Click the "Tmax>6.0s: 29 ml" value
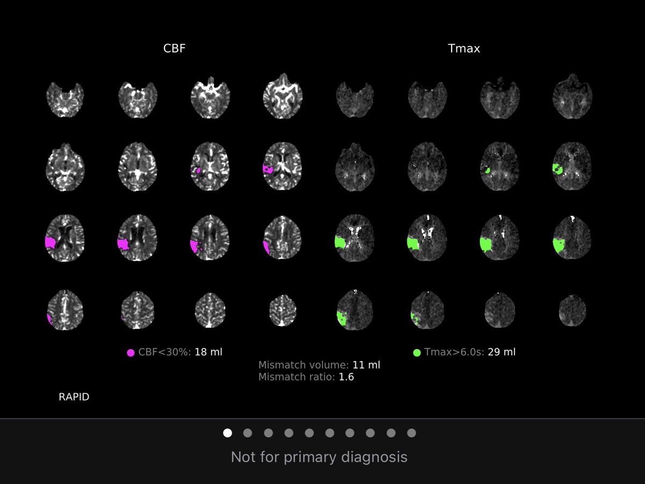This screenshot has height=484, width=645. [470, 352]
